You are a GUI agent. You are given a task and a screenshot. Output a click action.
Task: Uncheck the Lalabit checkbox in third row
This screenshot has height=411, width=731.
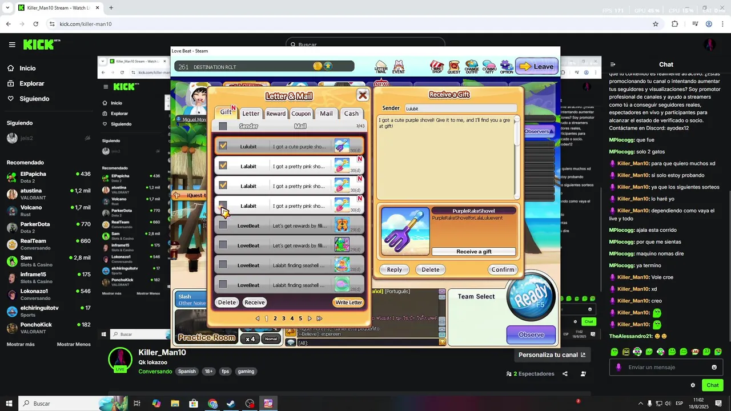pyautogui.click(x=223, y=186)
